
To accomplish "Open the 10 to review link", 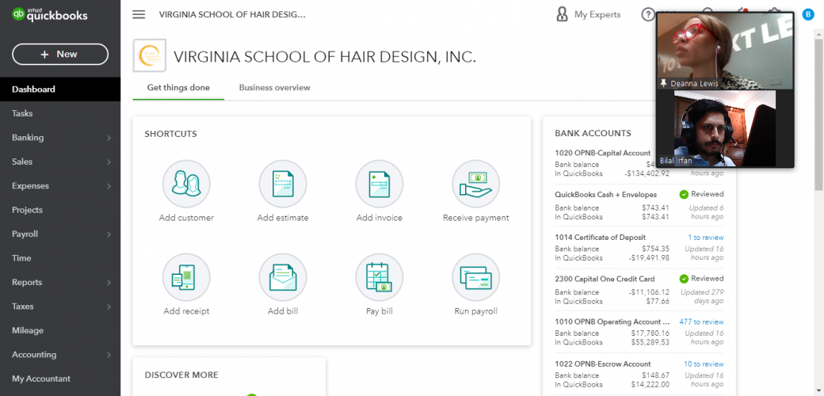I will 703,364.
